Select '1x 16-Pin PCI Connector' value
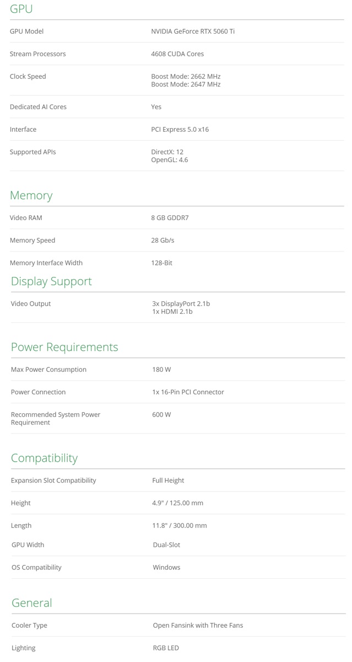 point(188,392)
